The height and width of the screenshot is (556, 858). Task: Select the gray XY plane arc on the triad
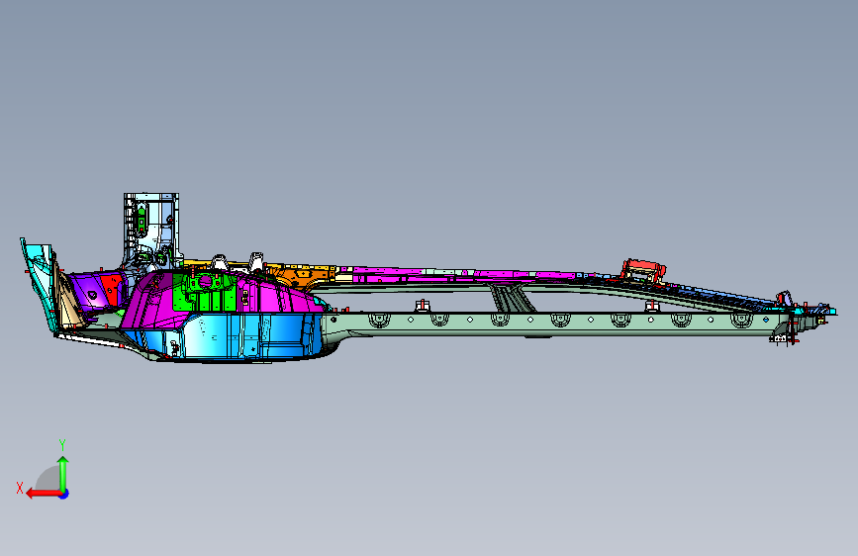[48, 479]
